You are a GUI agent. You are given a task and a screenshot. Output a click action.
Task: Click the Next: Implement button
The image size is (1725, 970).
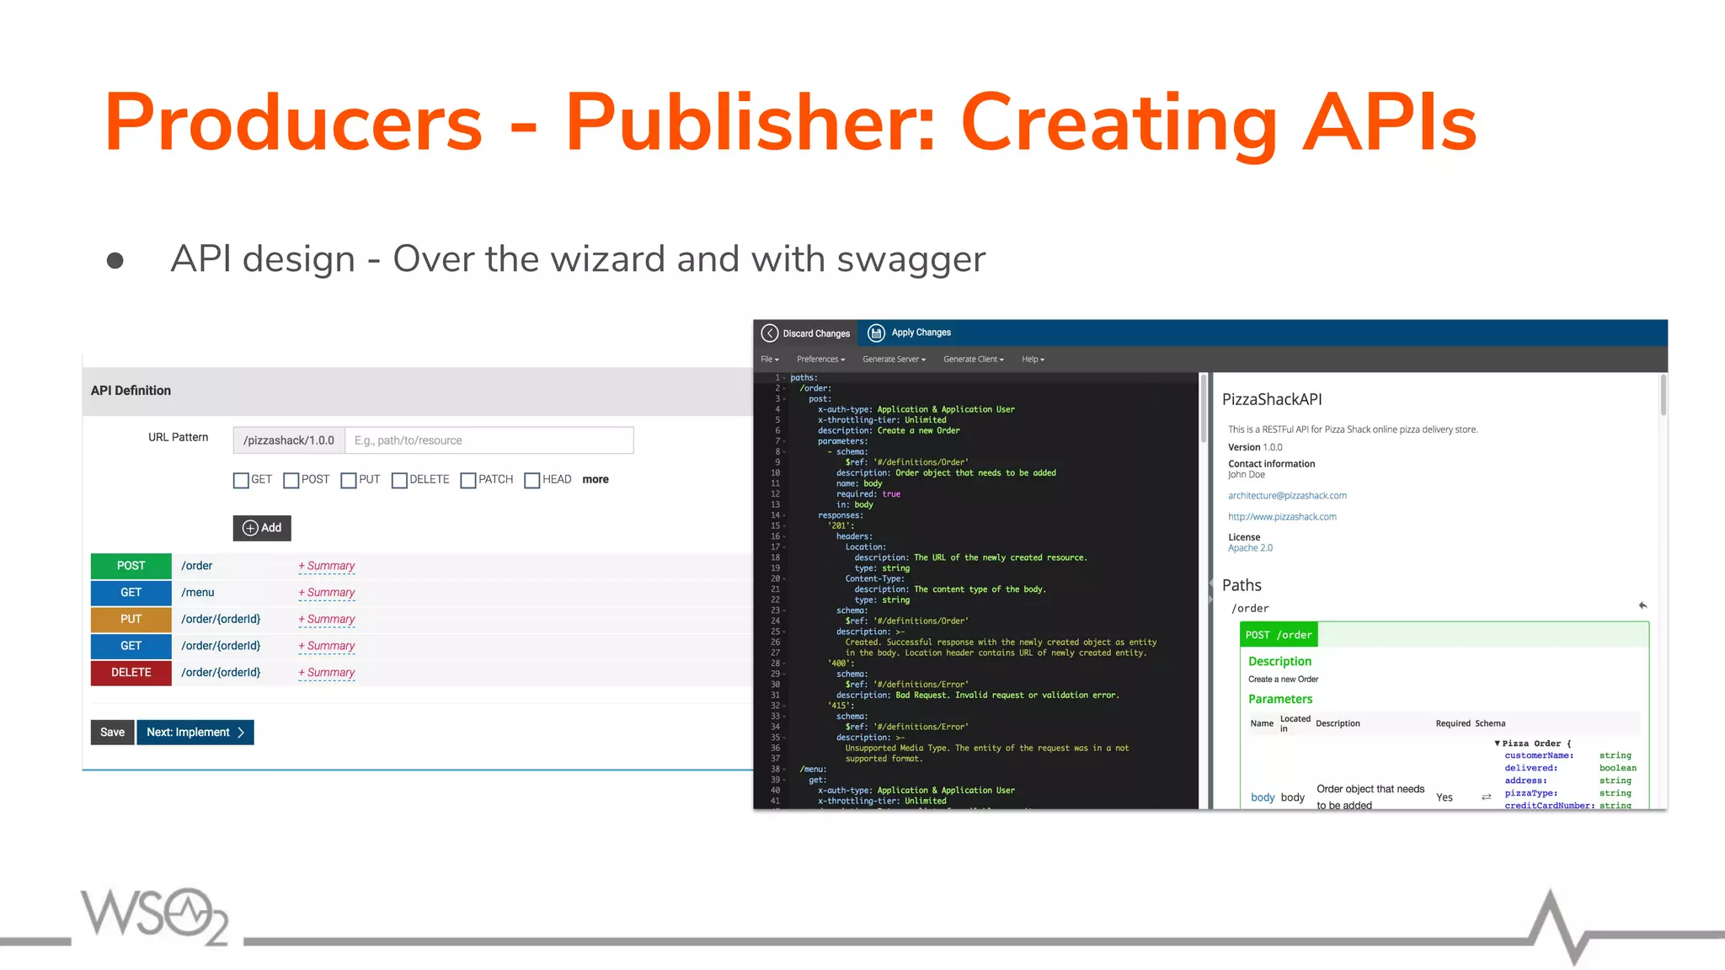(195, 733)
